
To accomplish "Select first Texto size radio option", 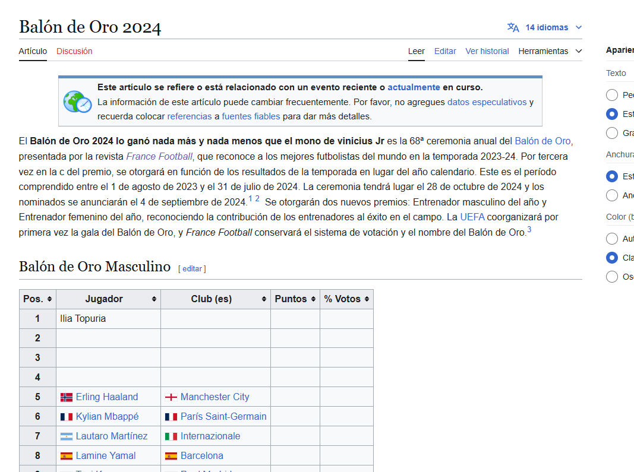I will tap(612, 95).
